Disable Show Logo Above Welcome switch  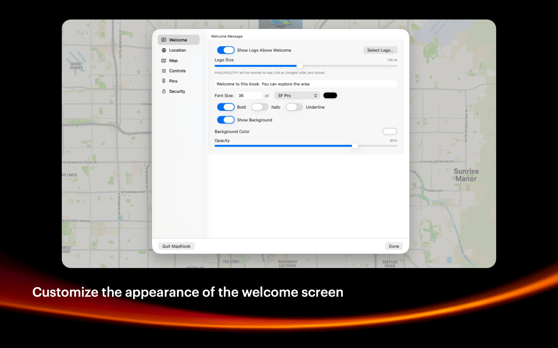pos(226,50)
